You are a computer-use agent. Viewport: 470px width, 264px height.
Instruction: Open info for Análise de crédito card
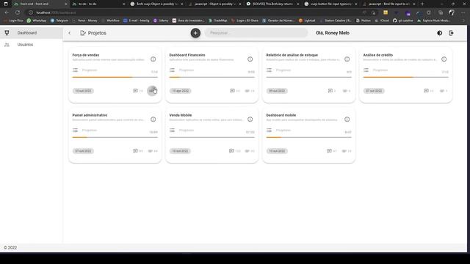(x=444, y=59)
